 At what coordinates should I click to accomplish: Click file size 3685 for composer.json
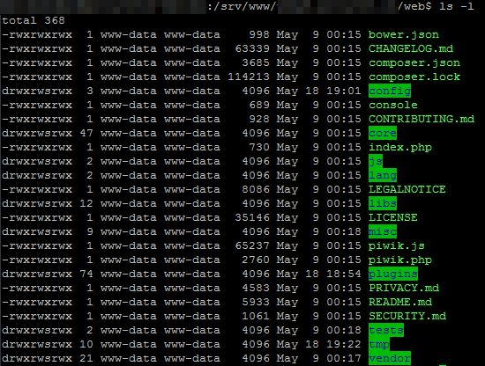point(256,63)
